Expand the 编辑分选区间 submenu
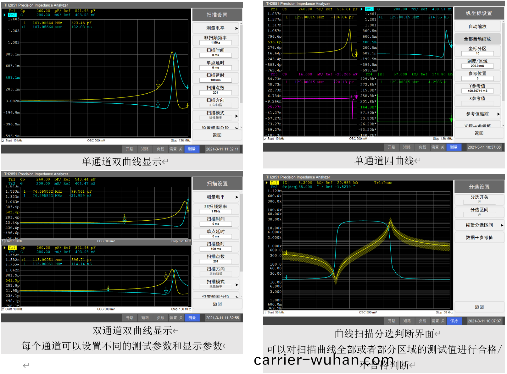The height and width of the screenshot is (374, 507). coord(502,225)
